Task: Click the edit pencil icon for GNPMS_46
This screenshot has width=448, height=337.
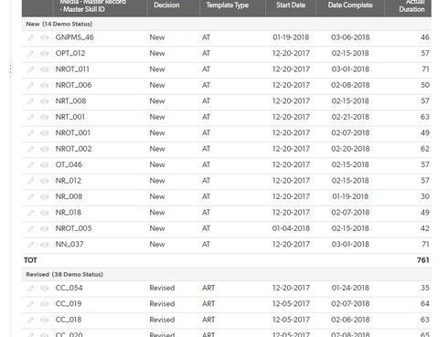Action: (30, 37)
